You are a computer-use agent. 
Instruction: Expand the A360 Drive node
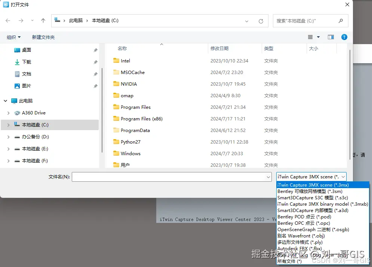[9, 113]
